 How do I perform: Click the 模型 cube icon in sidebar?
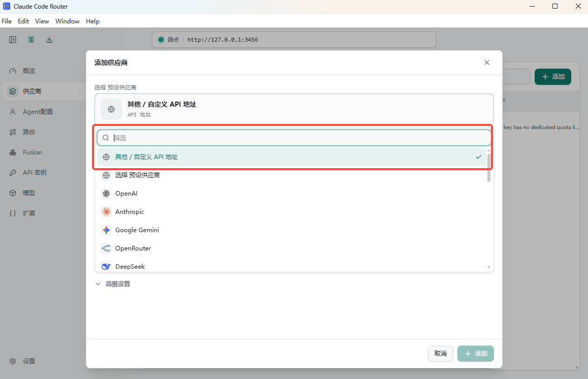point(13,193)
